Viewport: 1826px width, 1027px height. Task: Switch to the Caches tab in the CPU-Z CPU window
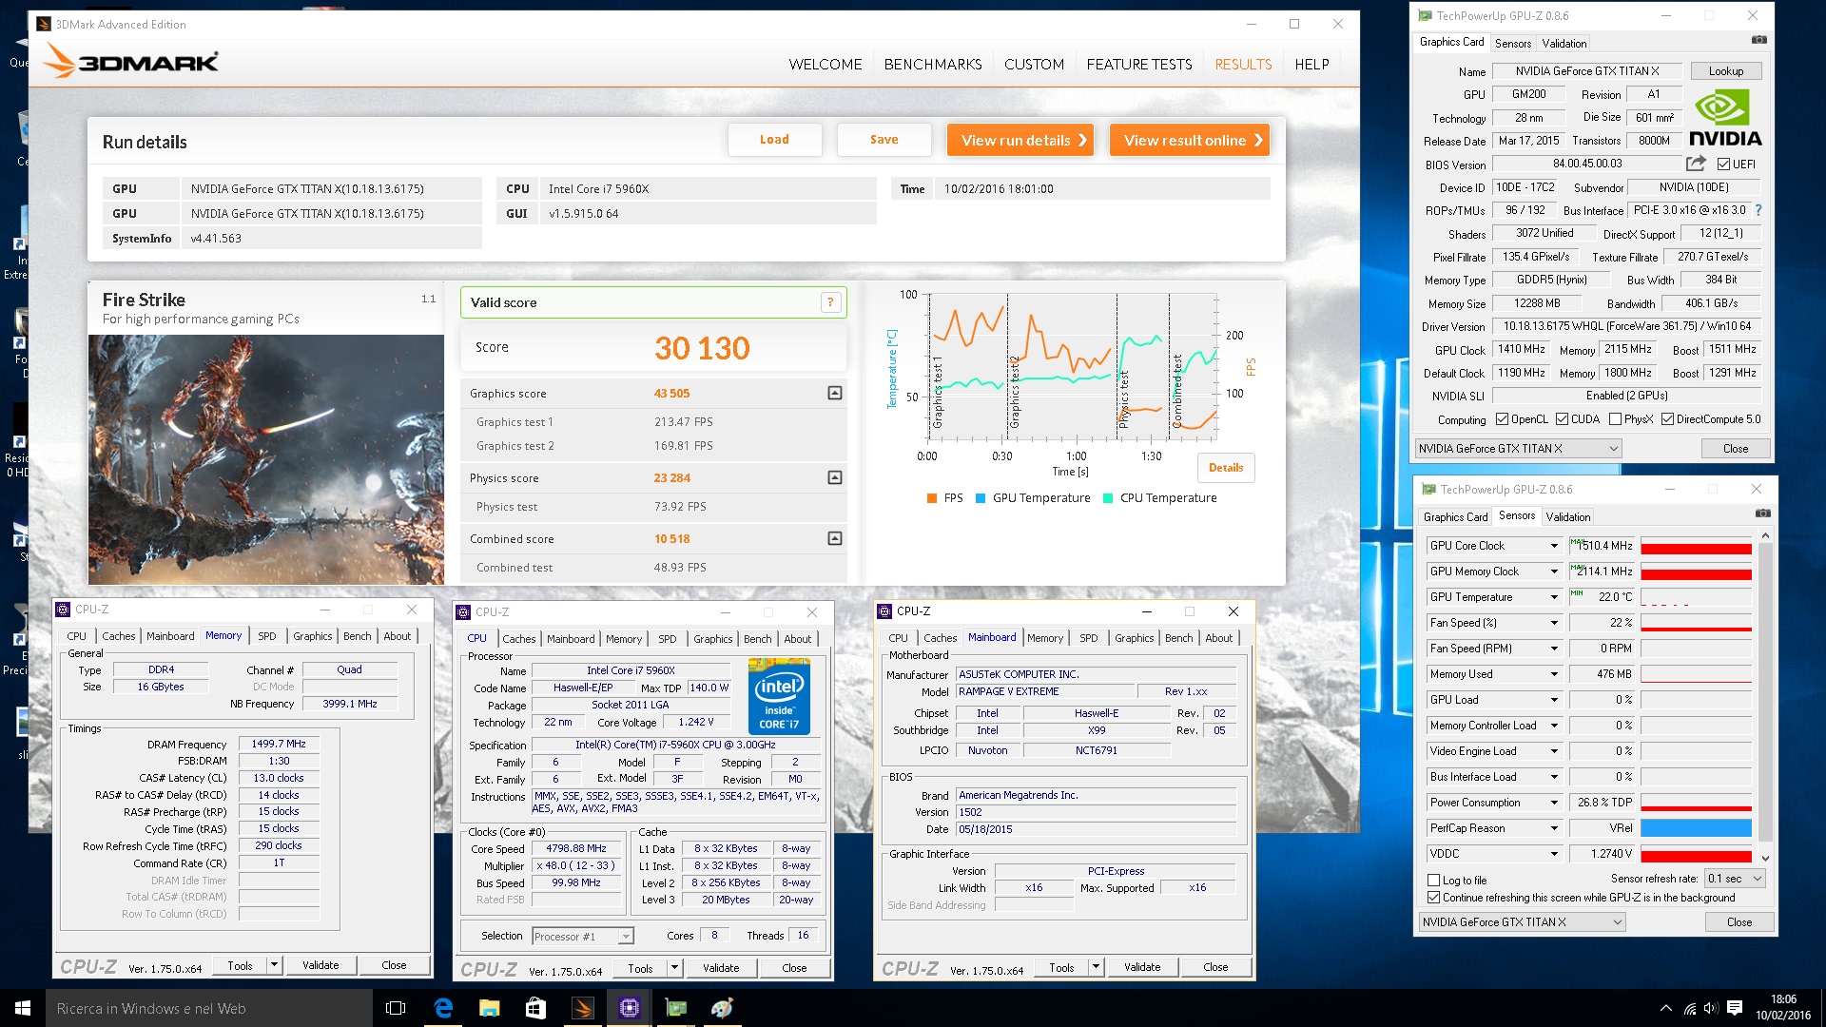point(518,639)
